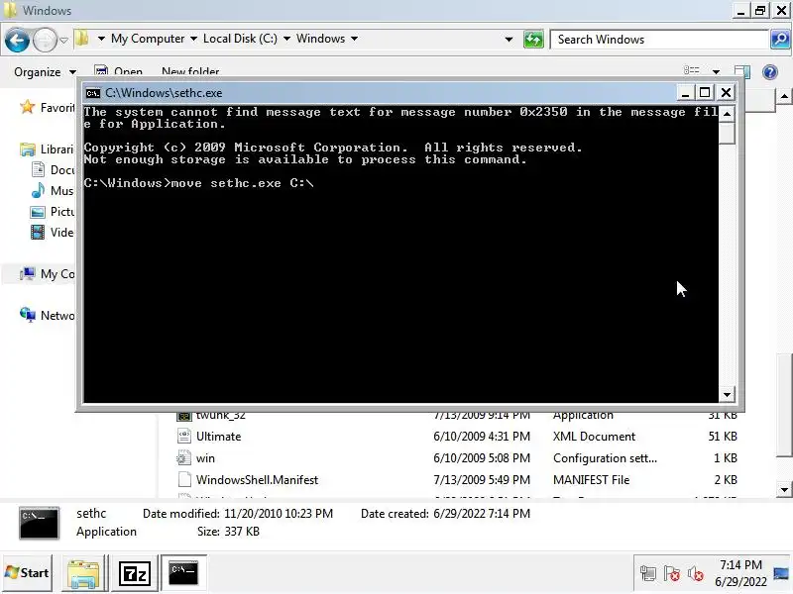The image size is (793, 594).
Task: Click Date created value in details pane
Action: click(482, 514)
